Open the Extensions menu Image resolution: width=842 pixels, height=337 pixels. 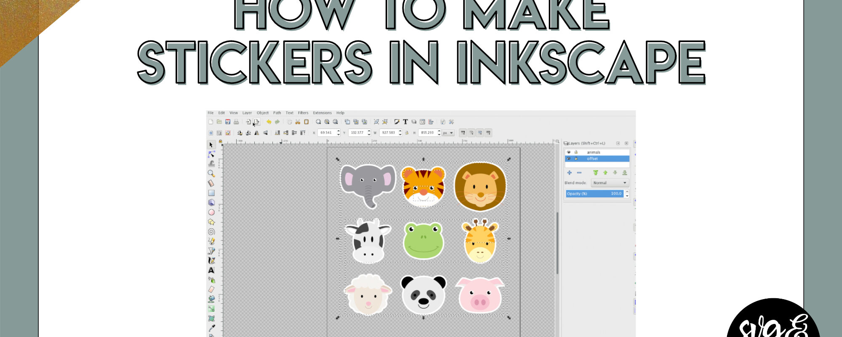[x=322, y=113]
